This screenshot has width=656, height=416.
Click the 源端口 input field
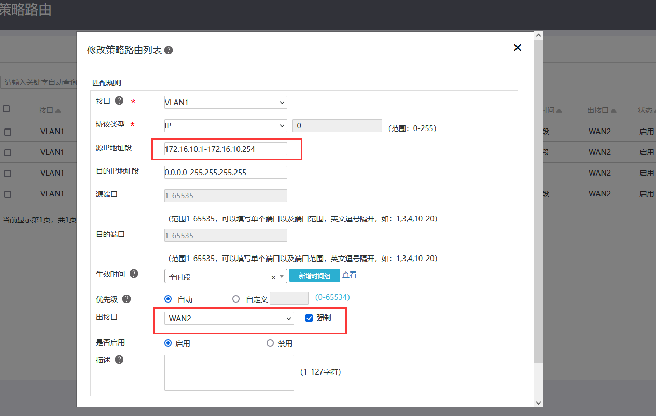(226, 195)
